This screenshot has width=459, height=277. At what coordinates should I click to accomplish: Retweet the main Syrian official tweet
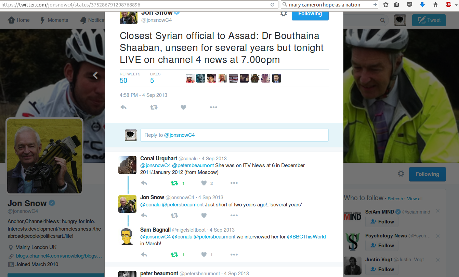[x=154, y=107]
